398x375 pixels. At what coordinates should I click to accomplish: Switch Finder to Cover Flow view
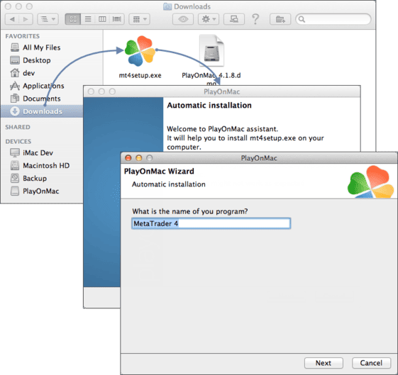(117, 19)
